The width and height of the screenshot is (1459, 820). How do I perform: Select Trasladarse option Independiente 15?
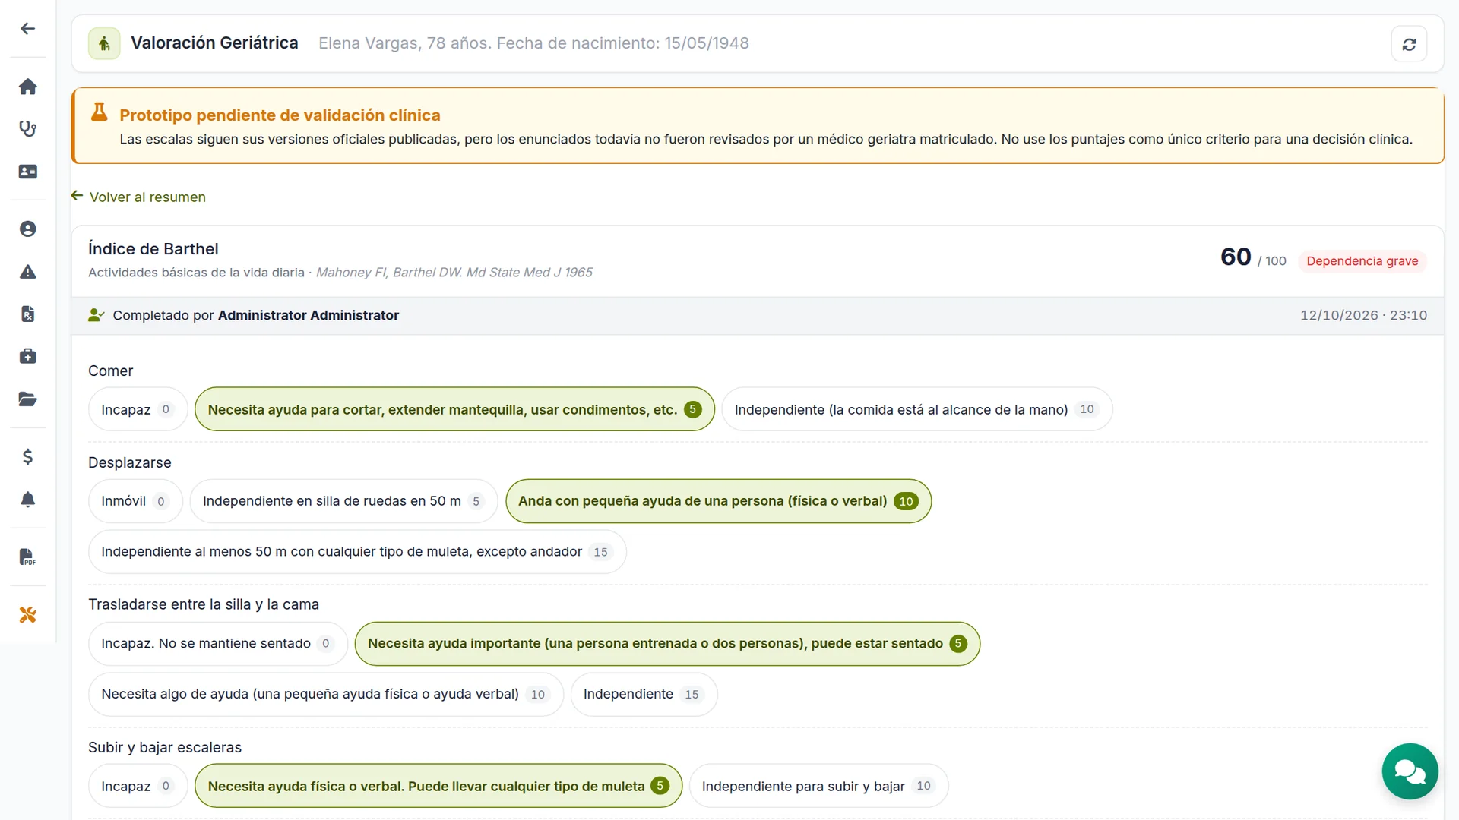click(644, 694)
